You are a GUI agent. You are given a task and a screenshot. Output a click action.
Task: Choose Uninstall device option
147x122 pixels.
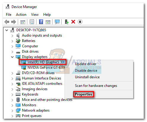[87, 77]
